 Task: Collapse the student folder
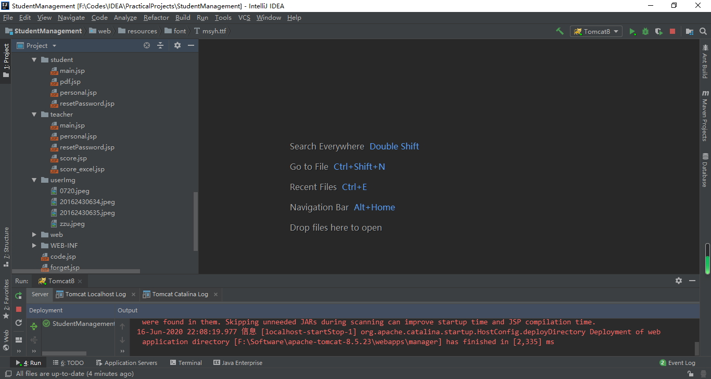tap(34, 60)
